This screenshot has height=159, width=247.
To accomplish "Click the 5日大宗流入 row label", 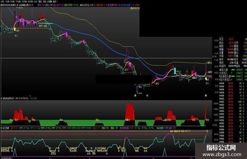I will [x=225, y=80].
